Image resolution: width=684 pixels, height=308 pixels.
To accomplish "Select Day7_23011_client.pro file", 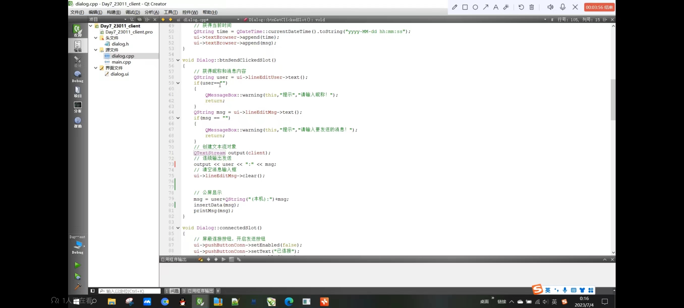I will 129,32.
